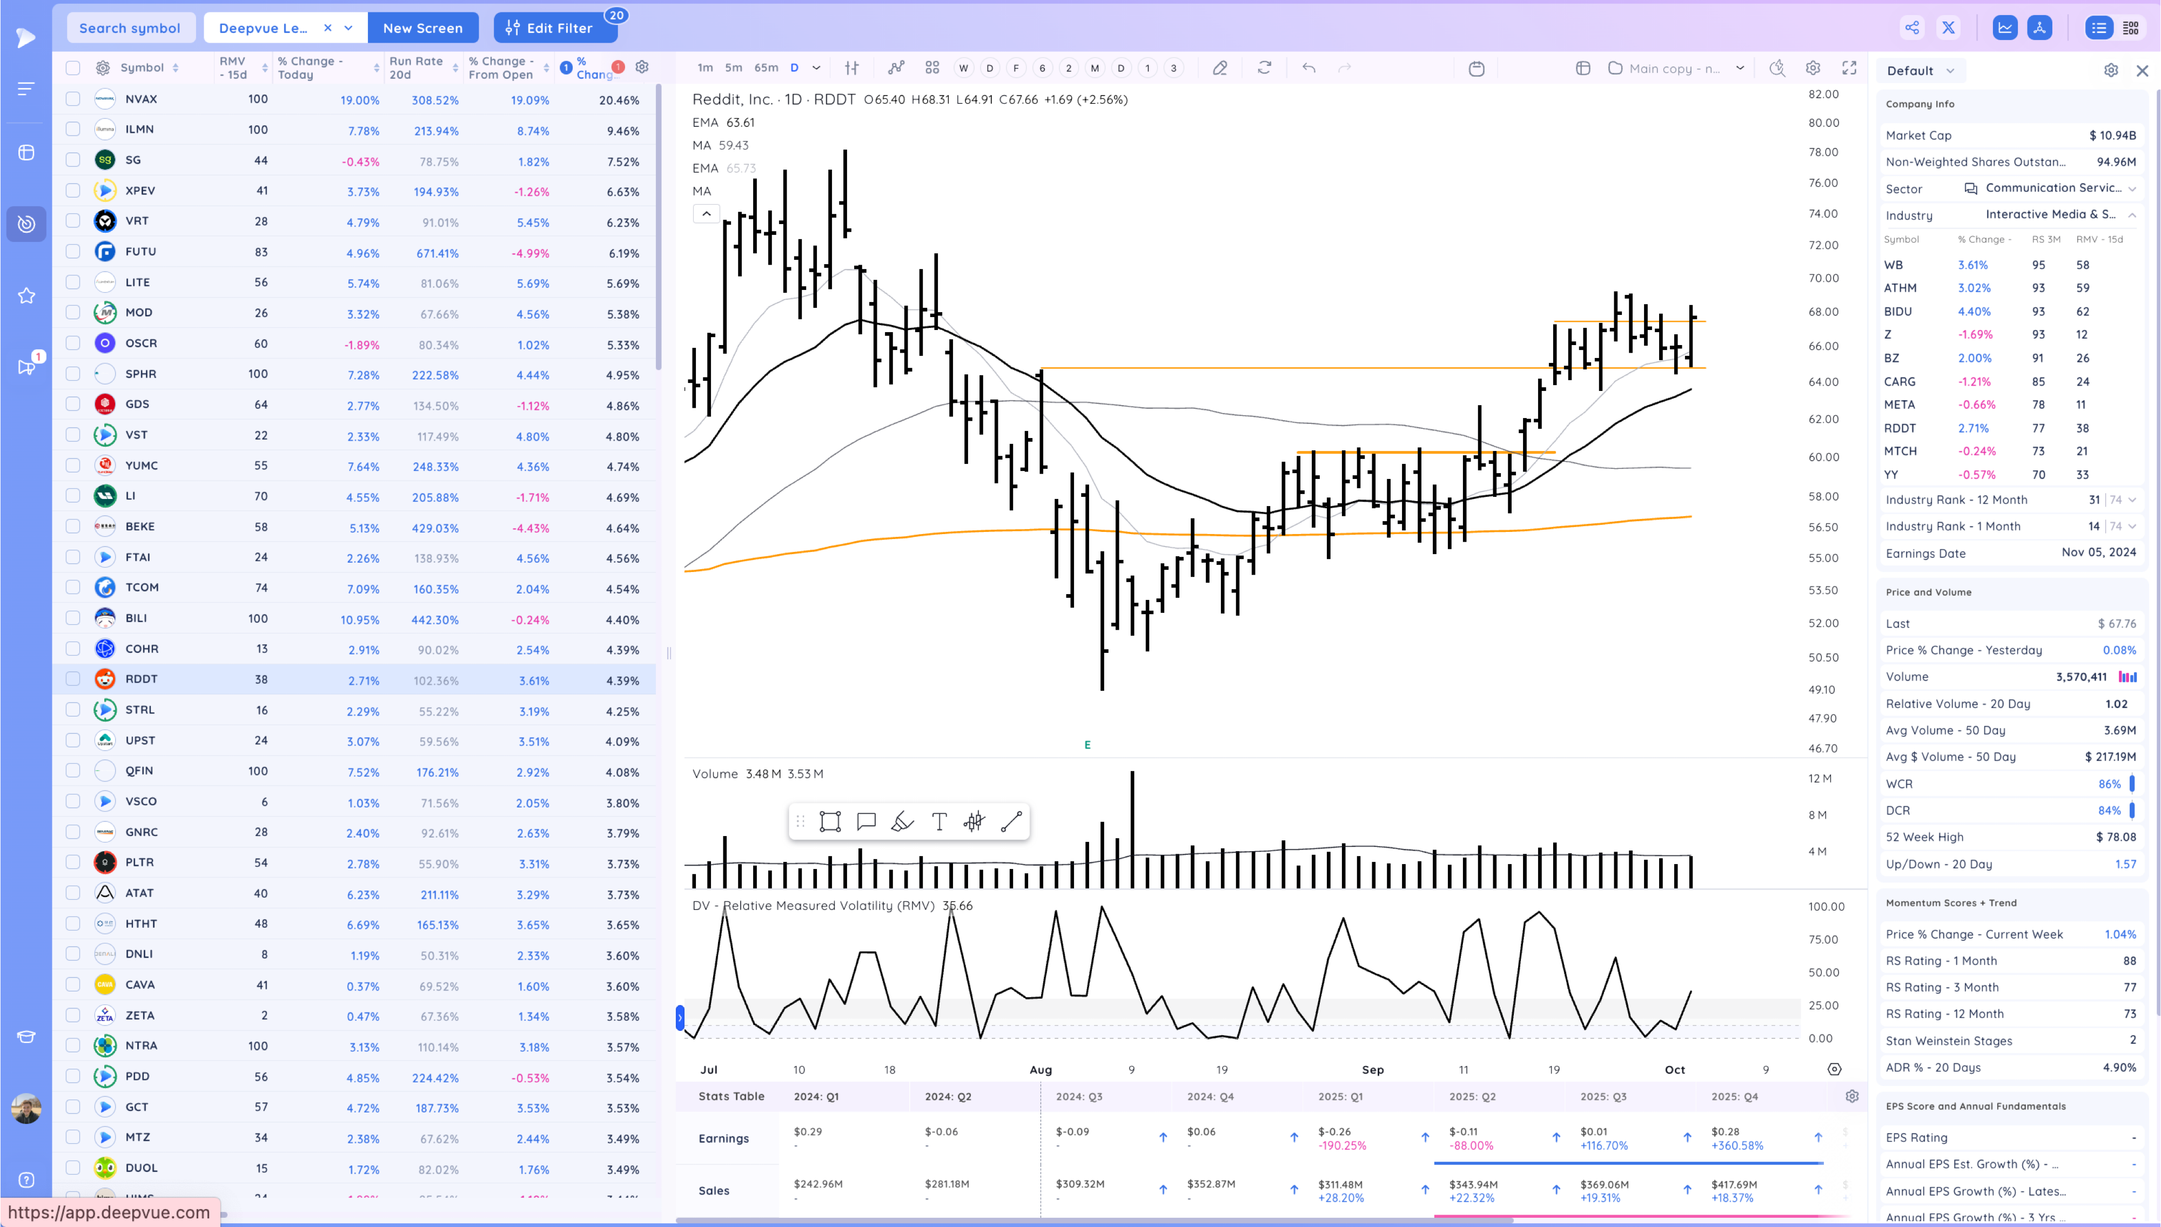Image resolution: width=2161 pixels, height=1227 pixels.
Task: Click the New Screen button
Action: point(422,28)
